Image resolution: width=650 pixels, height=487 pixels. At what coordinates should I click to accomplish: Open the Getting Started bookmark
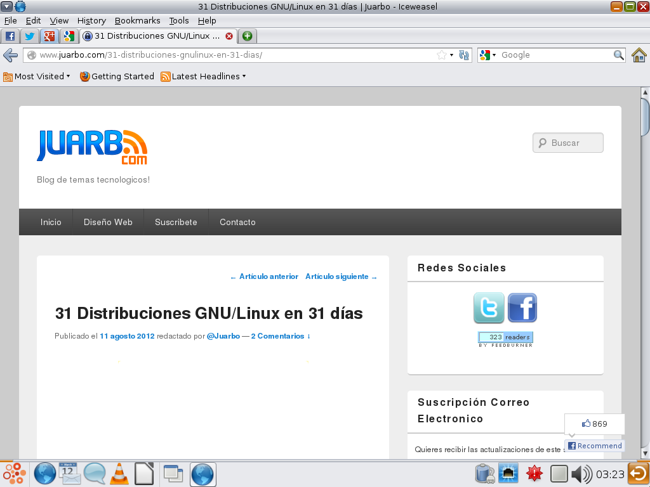click(117, 76)
